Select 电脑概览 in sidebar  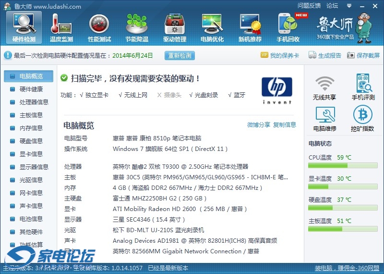click(x=28, y=76)
